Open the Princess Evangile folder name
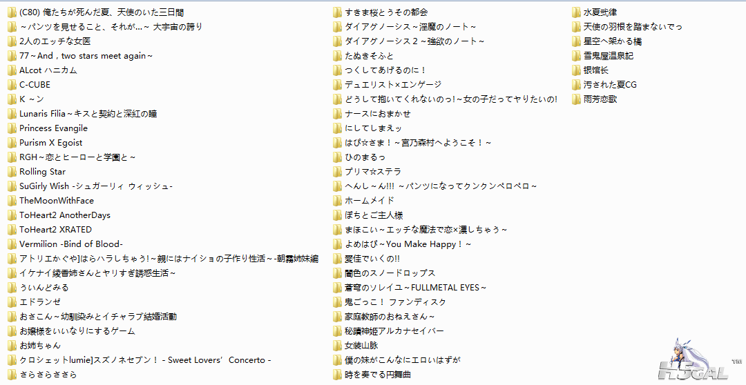This screenshot has width=746, height=385. click(53, 128)
